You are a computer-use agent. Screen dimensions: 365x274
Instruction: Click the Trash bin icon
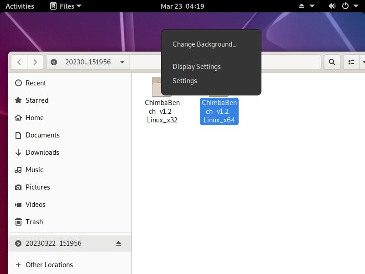[x=18, y=222]
